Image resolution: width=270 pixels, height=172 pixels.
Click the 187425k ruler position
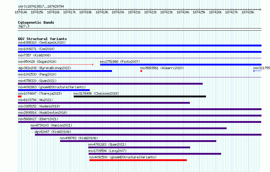tap(199, 12)
